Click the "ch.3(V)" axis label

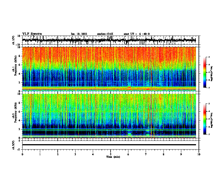pos(14,145)
